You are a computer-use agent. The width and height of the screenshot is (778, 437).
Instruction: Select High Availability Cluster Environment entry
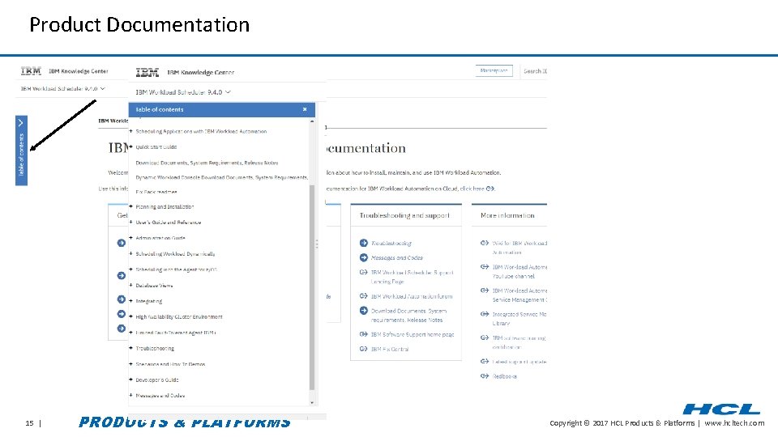pos(179,316)
